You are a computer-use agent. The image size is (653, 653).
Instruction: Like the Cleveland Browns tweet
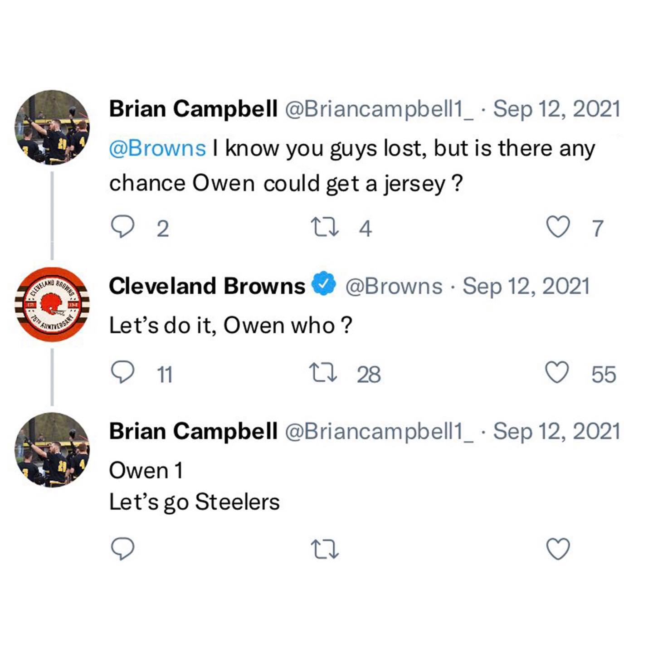(556, 373)
